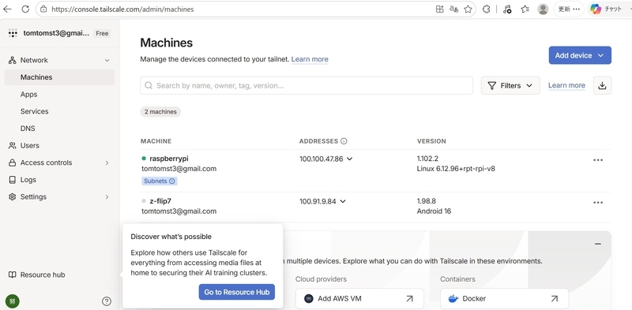Image resolution: width=632 pixels, height=310 pixels.
Task: Click the MACHINE column header
Action: coord(156,141)
